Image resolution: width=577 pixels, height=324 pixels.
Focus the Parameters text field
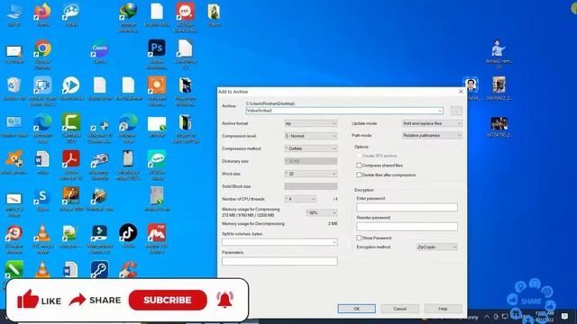click(279, 261)
